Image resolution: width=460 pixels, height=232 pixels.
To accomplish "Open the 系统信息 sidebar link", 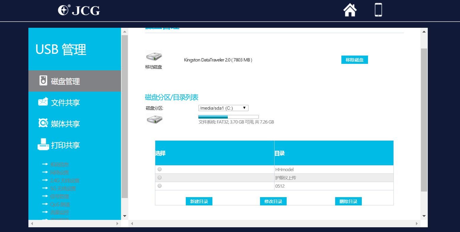I will (59, 164).
